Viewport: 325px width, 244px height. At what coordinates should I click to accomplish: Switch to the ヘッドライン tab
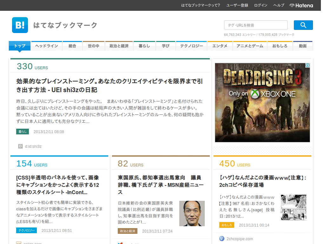47,46
